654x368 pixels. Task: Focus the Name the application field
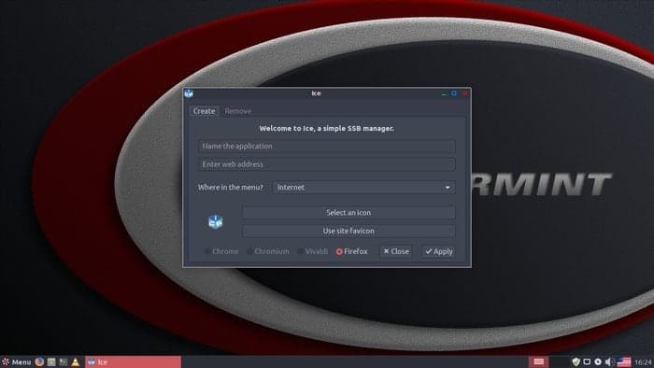327,147
